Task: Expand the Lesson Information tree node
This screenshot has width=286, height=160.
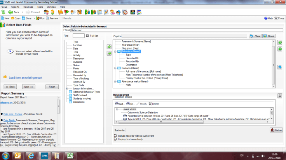Action: point(67,88)
